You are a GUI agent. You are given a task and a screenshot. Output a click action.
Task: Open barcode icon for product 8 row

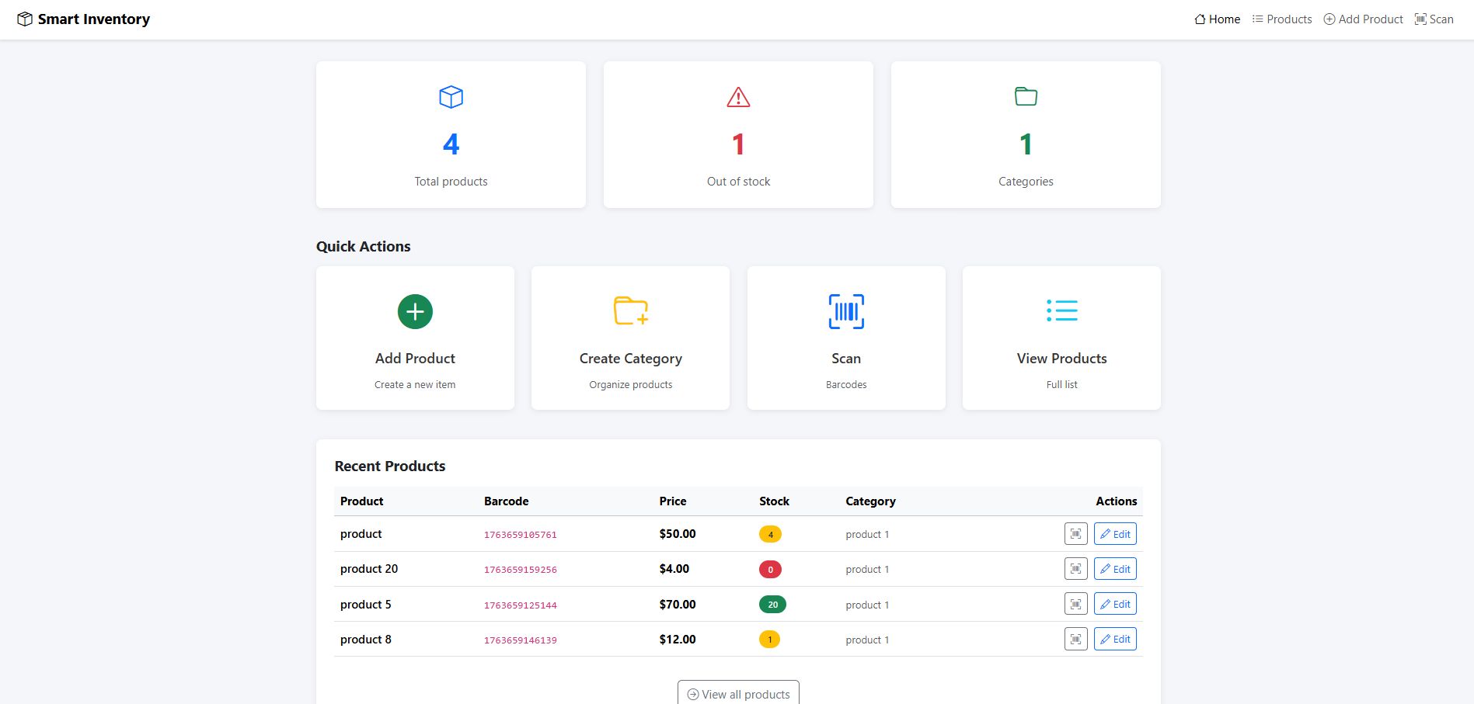(x=1075, y=640)
